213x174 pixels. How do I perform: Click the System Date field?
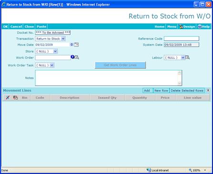182,45
